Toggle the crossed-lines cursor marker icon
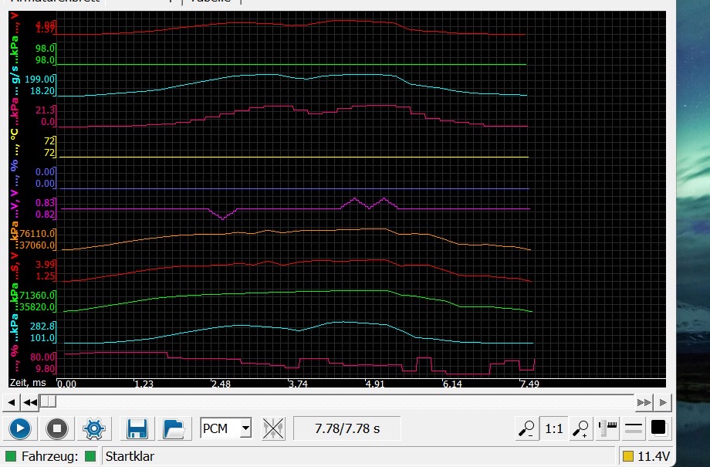Screen dimensions: 710x467 click(x=273, y=428)
